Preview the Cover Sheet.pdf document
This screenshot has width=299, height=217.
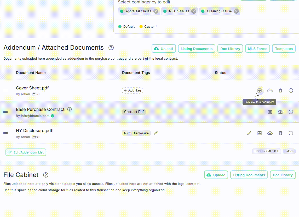coord(259,90)
